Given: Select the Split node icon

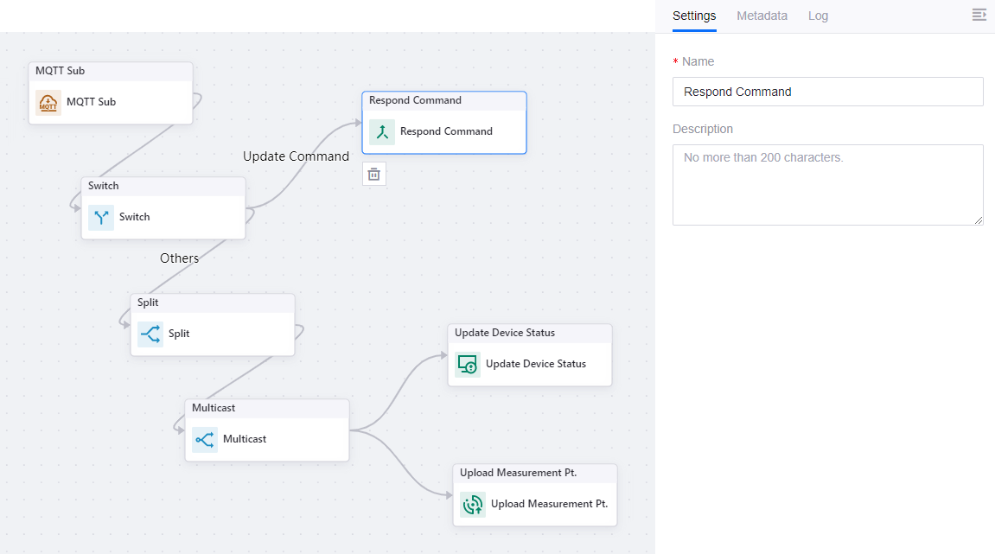Looking at the screenshot, I should point(150,334).
